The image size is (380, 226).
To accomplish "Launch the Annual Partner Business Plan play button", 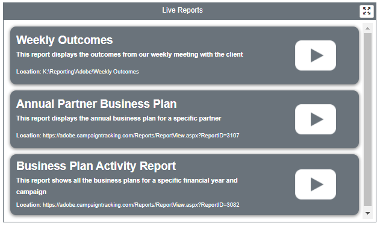I will (316, 119).
